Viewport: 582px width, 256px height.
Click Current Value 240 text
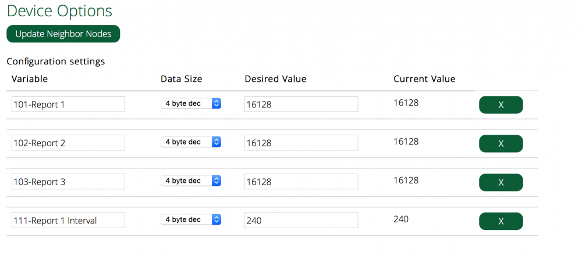coord(401,219)
